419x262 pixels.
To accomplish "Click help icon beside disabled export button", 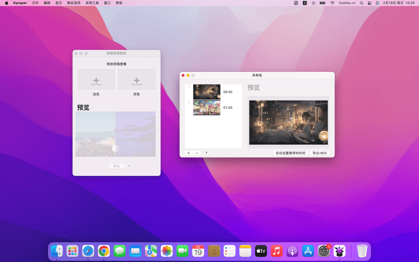I will coord(129,166).
